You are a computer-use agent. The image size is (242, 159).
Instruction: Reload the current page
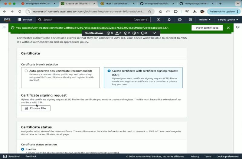[20, 11]
